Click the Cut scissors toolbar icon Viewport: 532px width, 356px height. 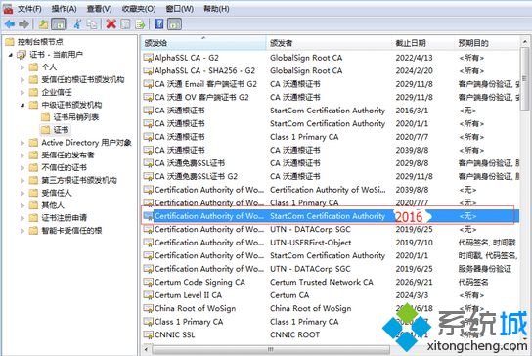pos(77,24)
